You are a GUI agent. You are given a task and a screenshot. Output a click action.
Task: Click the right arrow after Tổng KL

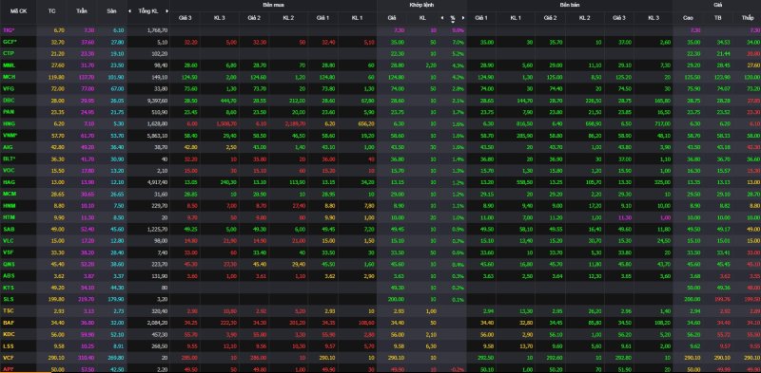click(x=167, y=10)
